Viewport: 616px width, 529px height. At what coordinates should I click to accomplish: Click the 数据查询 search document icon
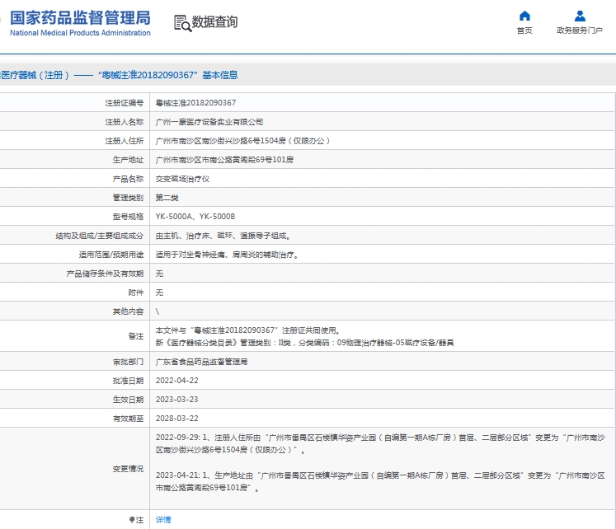pyautogui.click(x=183, y=23)
